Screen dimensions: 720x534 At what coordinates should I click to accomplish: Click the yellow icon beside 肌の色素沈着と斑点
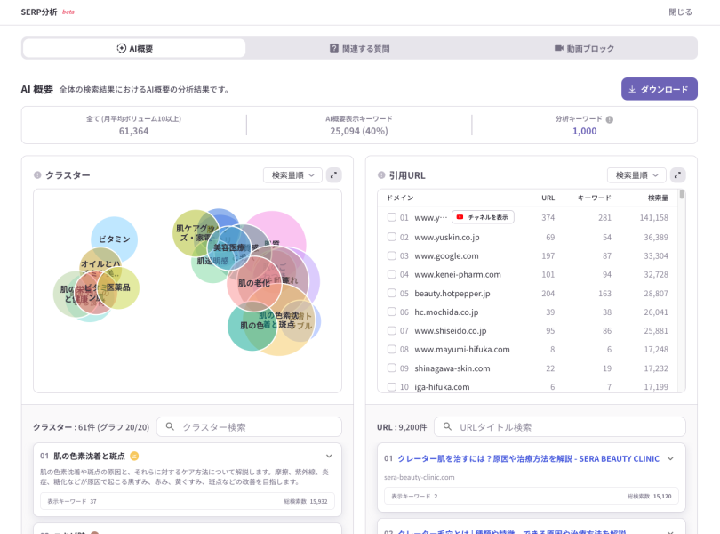(x=134, y=456)
